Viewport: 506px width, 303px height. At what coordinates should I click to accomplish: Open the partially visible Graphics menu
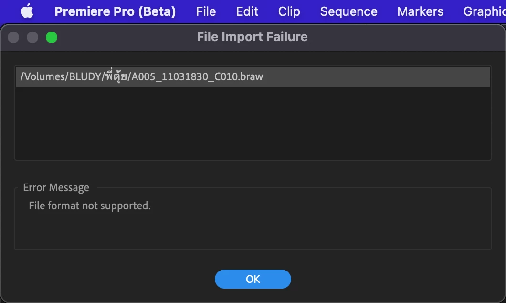(x=485, y=11)
